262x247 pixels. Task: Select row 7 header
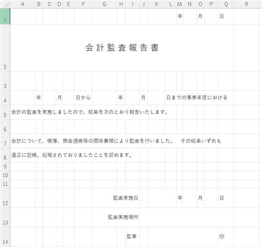pos(5,141)
